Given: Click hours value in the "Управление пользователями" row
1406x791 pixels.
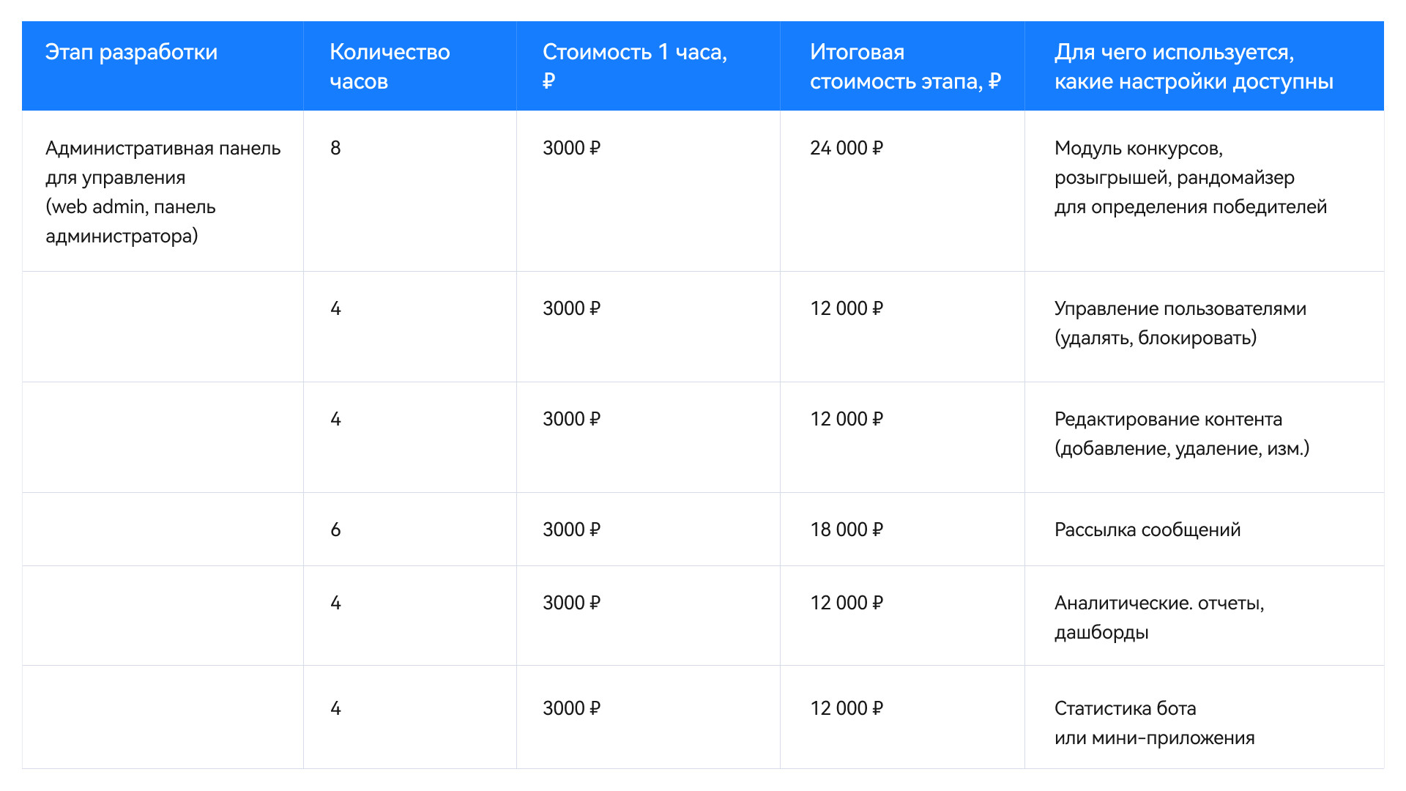Looking at the screenshot, I should (x=335, y=308).
